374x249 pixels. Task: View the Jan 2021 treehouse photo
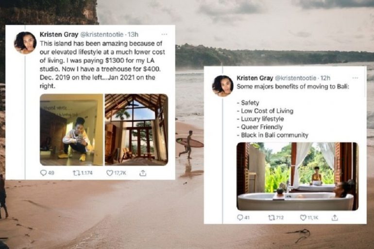pos(136,130)
